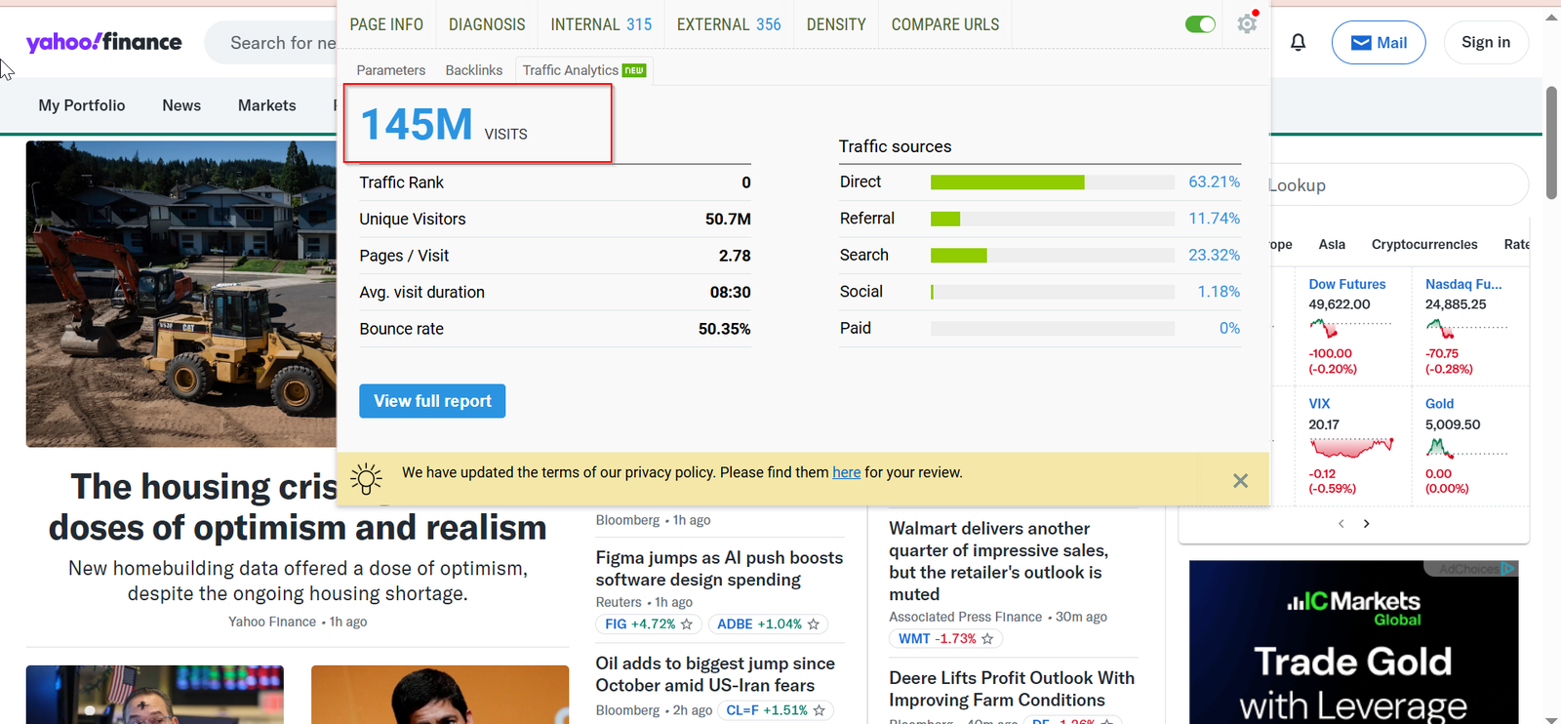
Task: Open the IC Markets Trade Gold ad
Action: tap(1353, 644)
